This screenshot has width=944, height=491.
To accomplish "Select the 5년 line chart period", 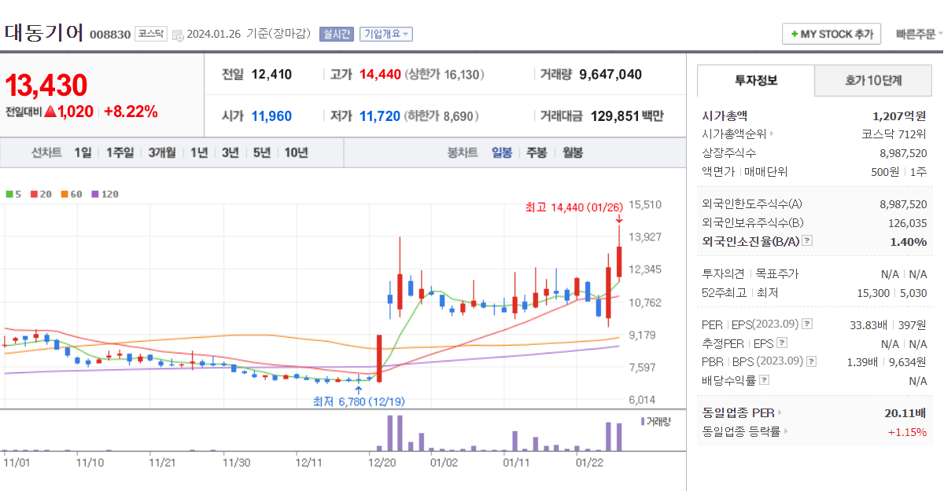I will point(262,152).
